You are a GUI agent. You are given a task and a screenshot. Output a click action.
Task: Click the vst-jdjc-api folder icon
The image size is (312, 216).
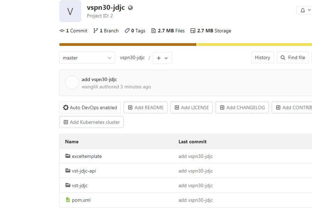(x=68, y=171)
